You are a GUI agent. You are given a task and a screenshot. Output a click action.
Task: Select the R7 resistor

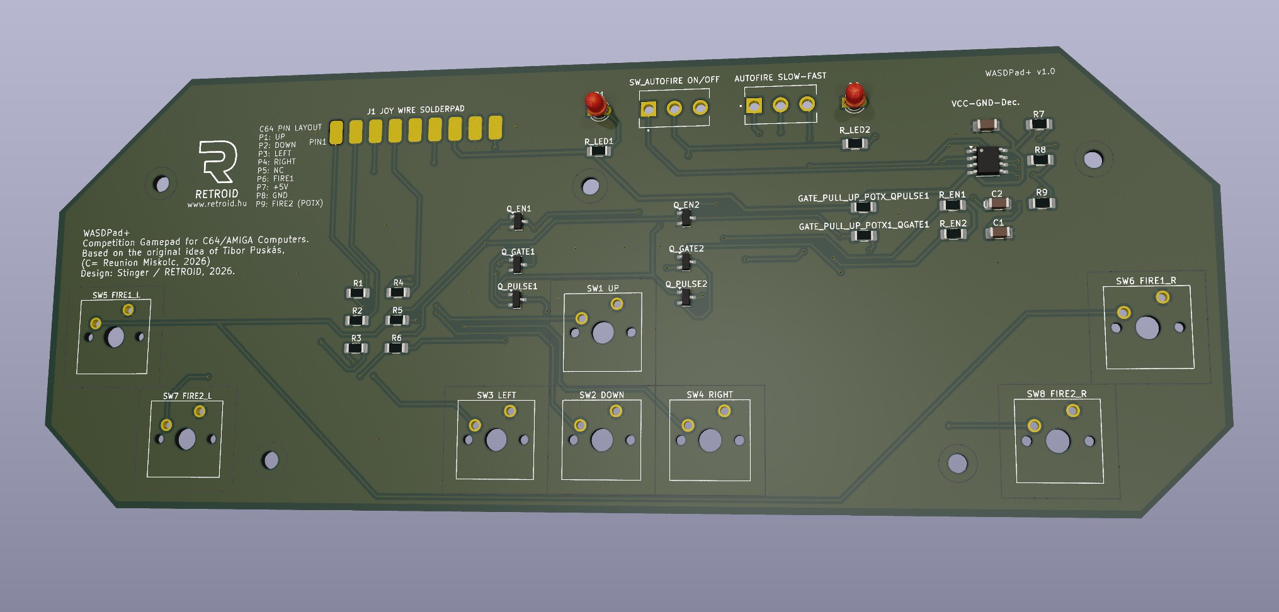click(1038, 125)
